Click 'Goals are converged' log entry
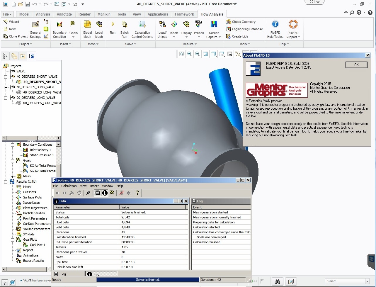Image resolution: width=376 pixels, height=287 pixels. (211, 237)
